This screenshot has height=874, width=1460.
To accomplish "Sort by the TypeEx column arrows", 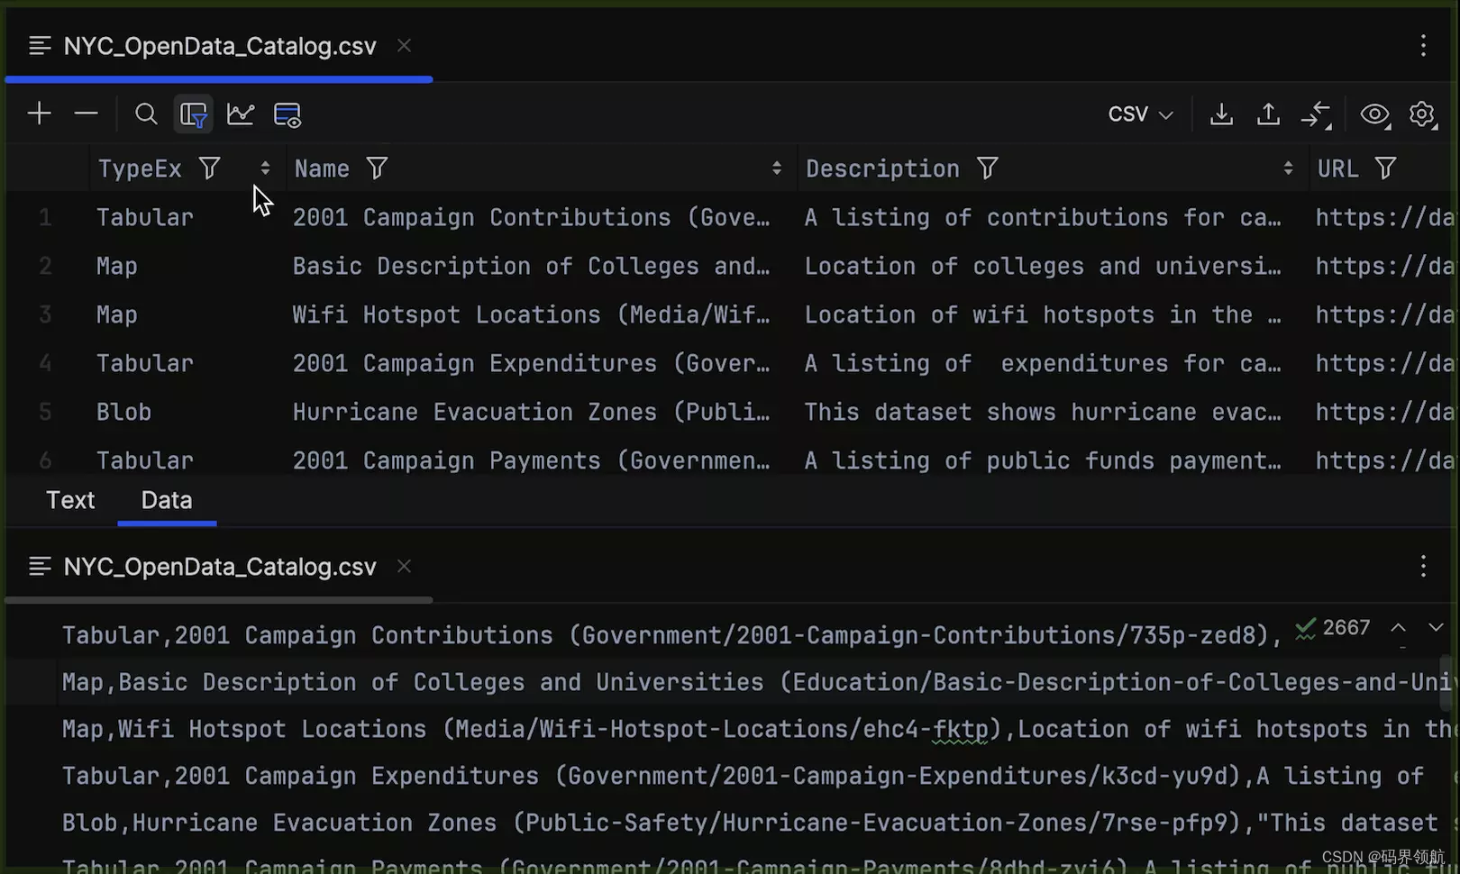I will tap(265, 168).
